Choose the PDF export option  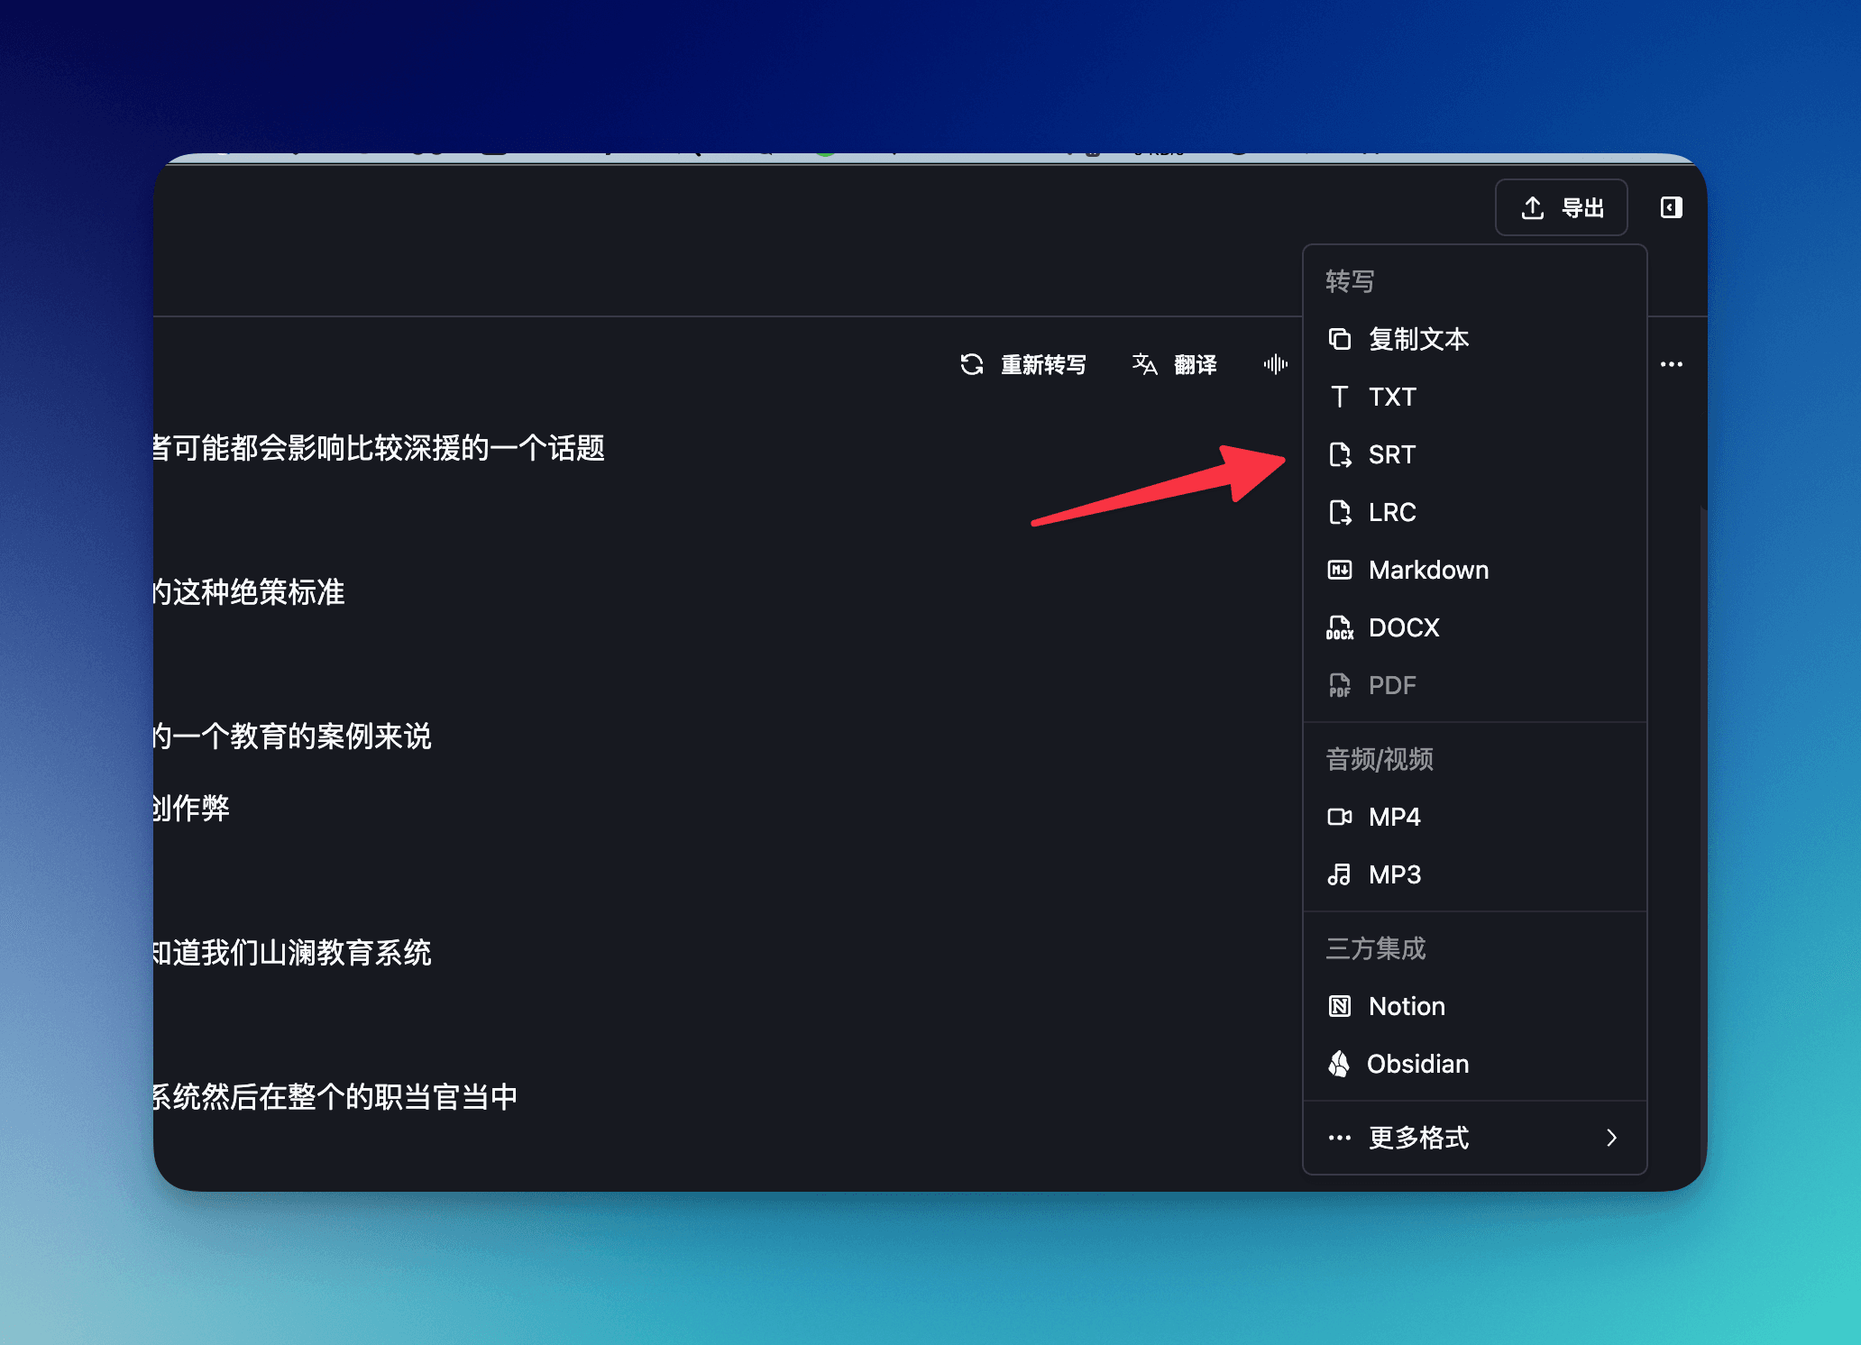pos(1475,685)
